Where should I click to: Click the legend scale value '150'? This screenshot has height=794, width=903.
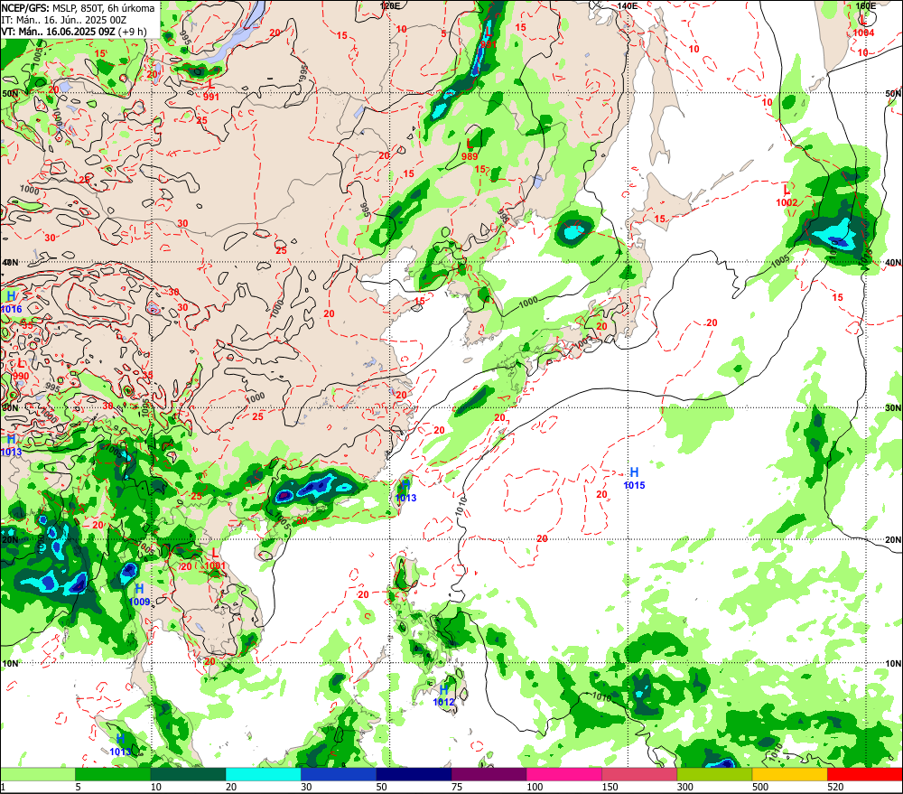coord(610,787)
